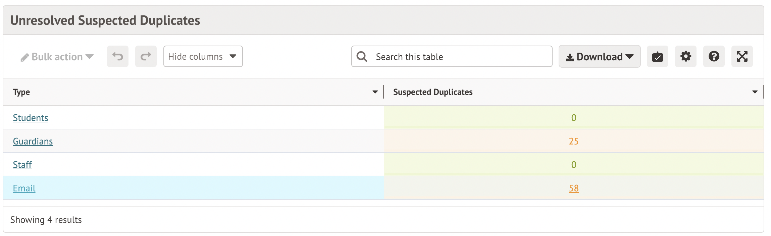Open the Type column sort arrow
Viewport: 771px width, 236px height.
coord(375,92)
